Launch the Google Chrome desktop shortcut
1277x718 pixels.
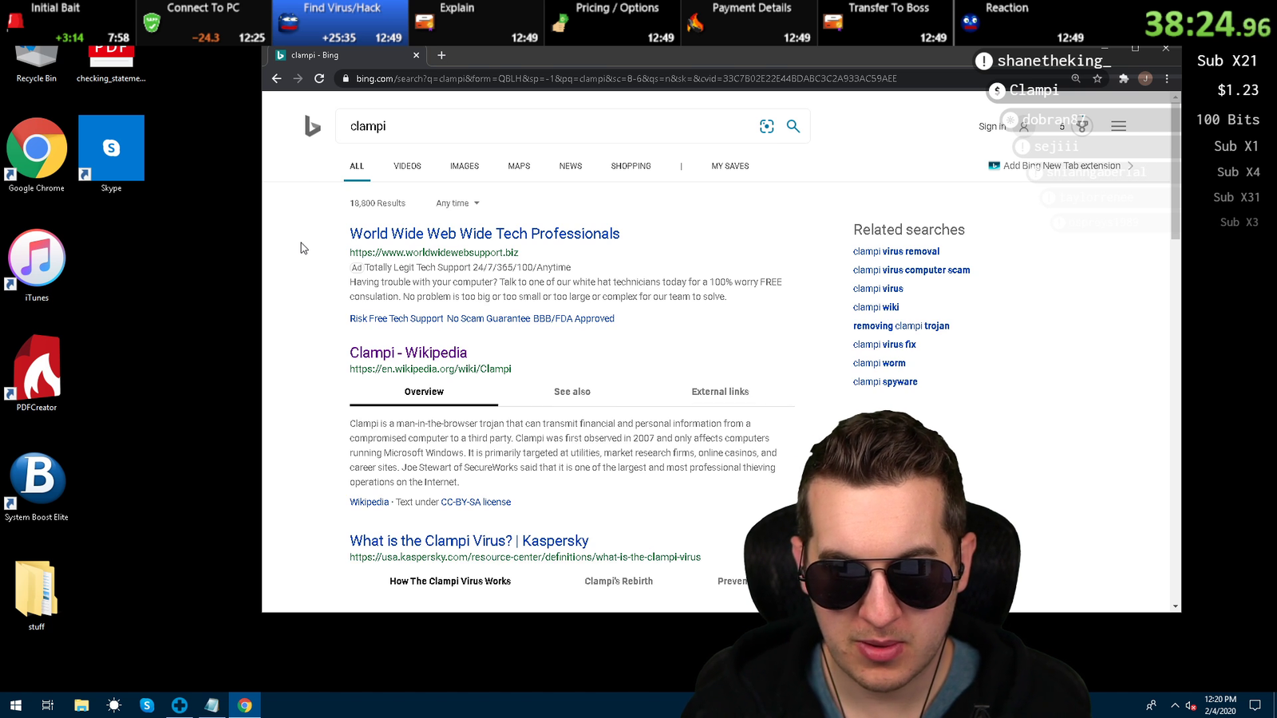37,156
